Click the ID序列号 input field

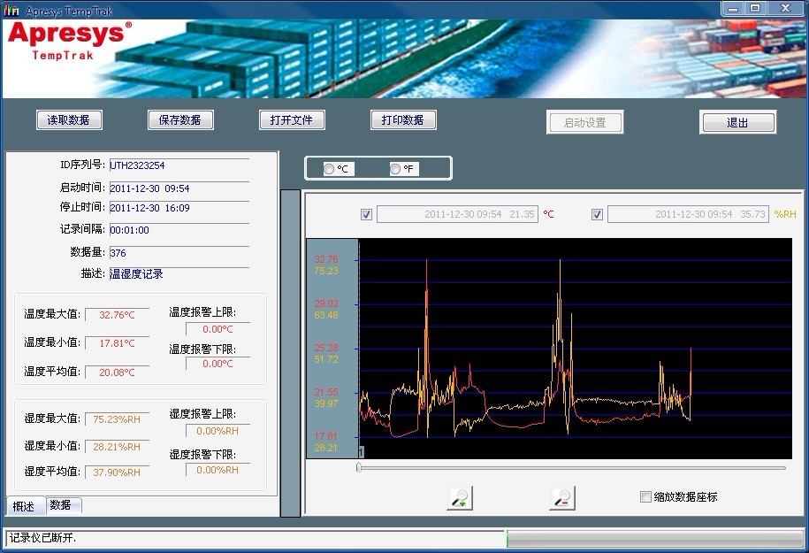pos(179,165)
